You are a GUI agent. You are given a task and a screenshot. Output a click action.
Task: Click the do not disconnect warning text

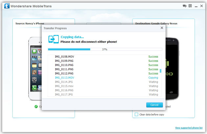click(x=89, y=42)
